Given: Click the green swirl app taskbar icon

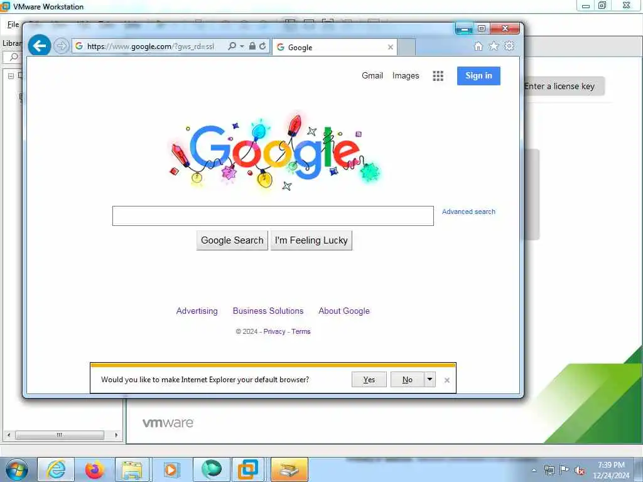Looking at the screenshot, I should [211, 469].
